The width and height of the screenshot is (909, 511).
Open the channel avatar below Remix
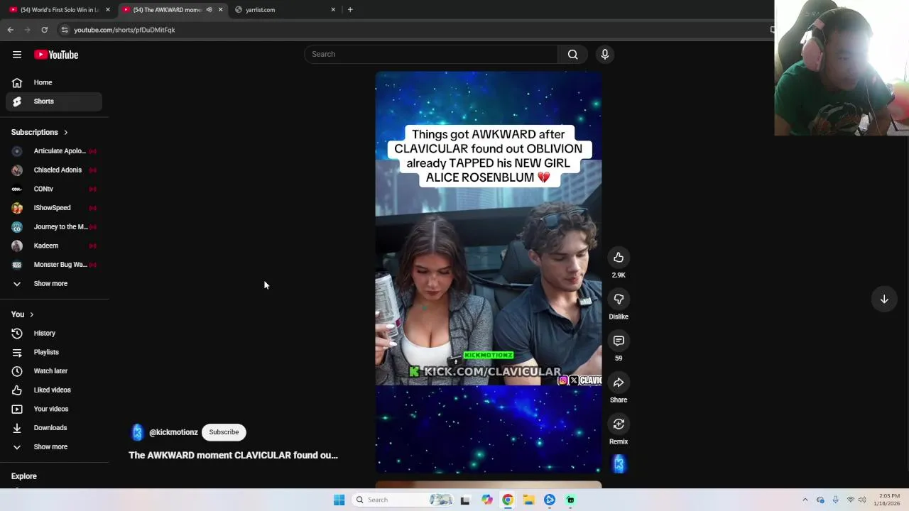[619, 464]
